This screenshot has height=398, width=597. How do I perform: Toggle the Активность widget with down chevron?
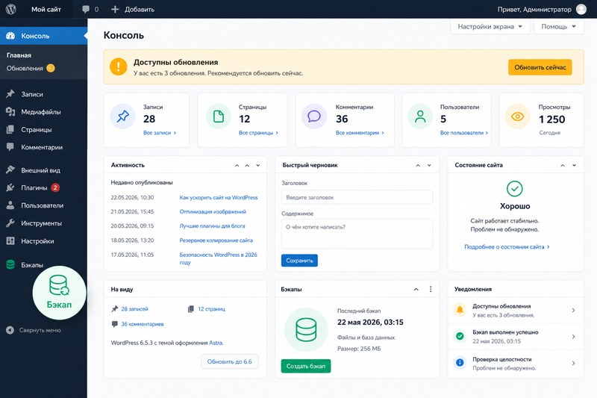click(x=257, y=165)
